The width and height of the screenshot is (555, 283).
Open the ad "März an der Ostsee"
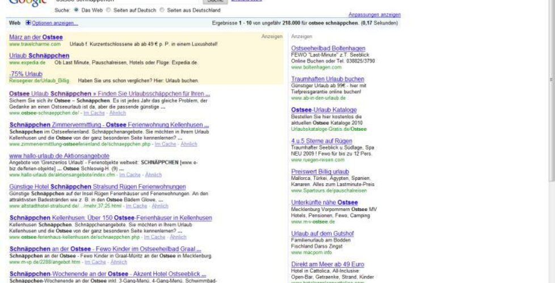click(x=36, y=37)
